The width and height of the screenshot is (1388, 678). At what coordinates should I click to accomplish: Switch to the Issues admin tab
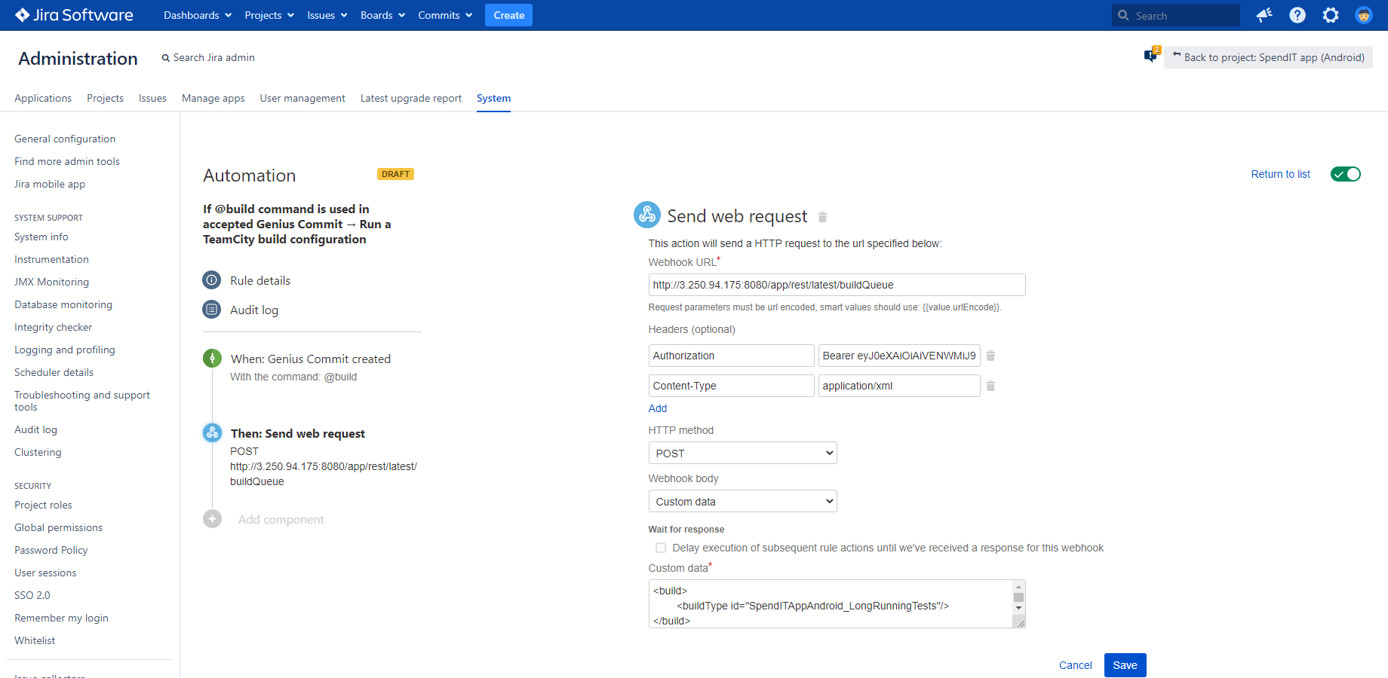click(152, 98)
